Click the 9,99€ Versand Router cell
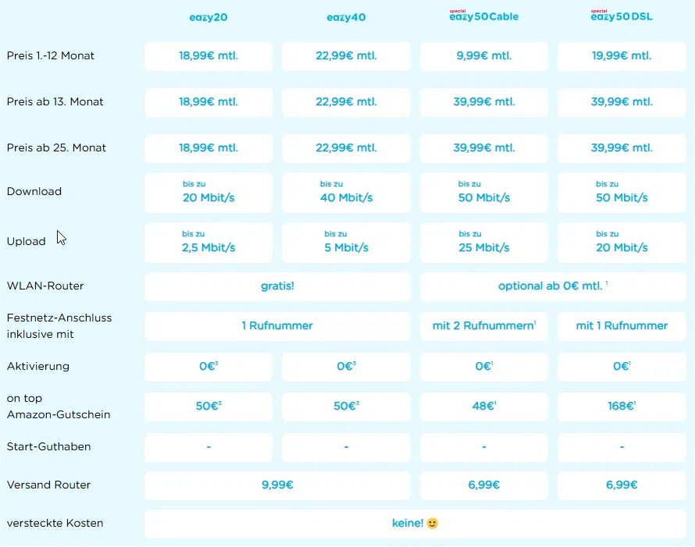Screen dimensions: 695x547 277,485
